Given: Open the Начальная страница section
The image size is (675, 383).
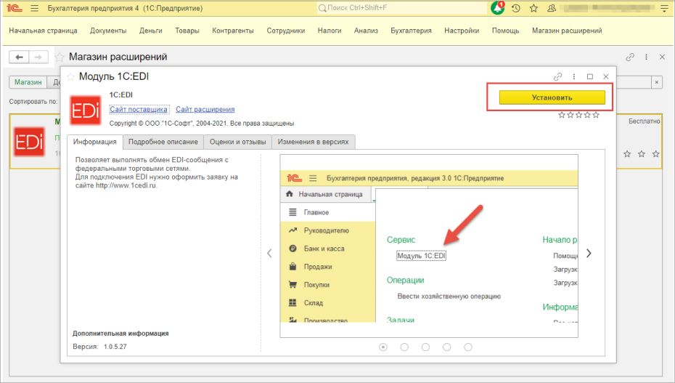Looking at the screenshot, I should [x=43, y=31].
